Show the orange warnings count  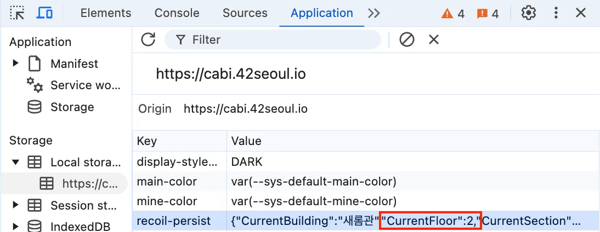[x=452, y=14]
